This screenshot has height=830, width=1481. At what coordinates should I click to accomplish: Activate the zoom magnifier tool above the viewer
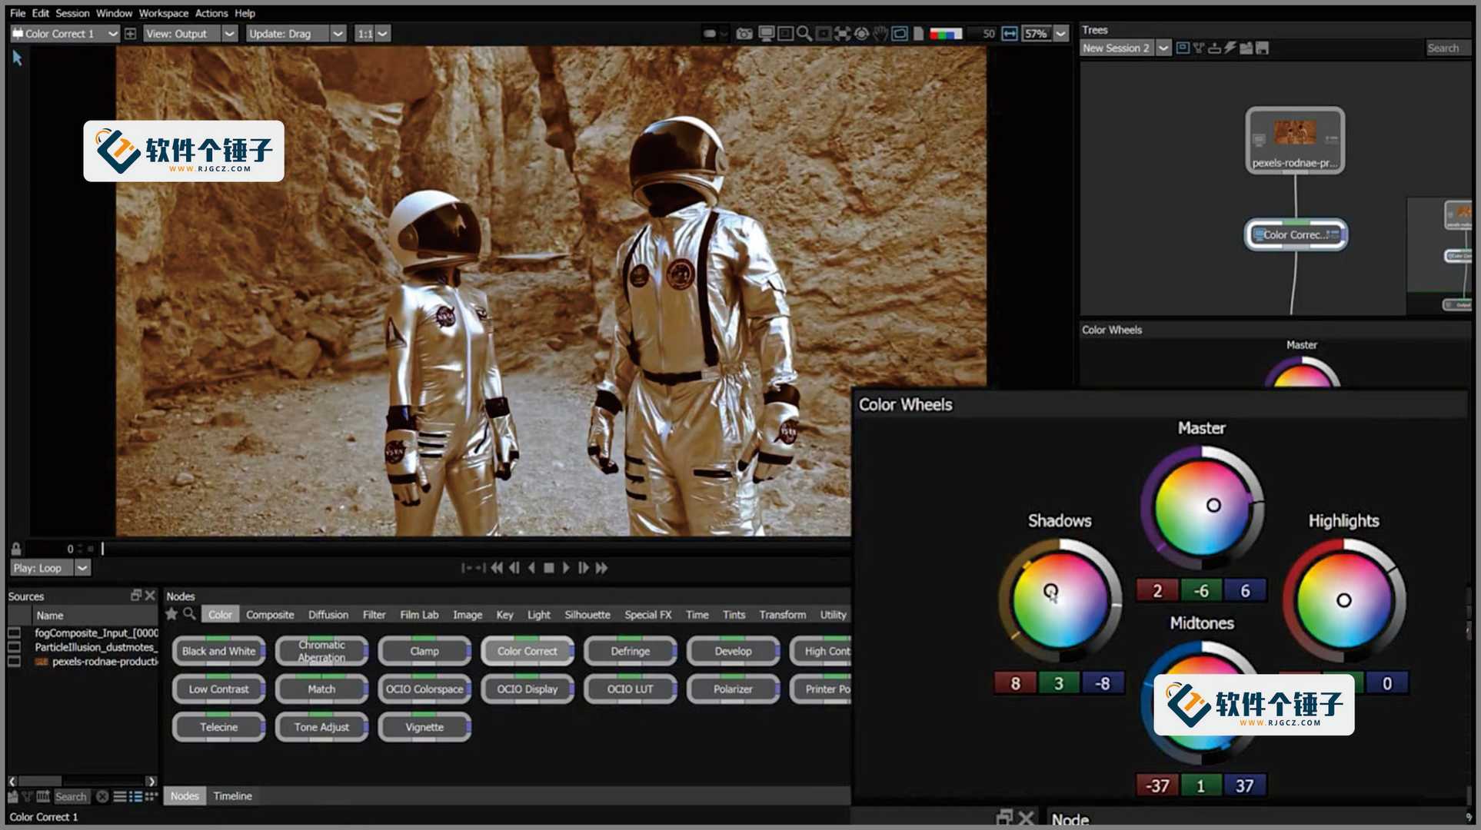[x=805, y=34]
